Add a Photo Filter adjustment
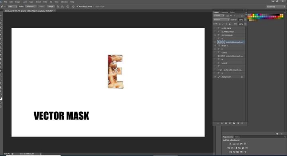This screenshot has height=156, width=287. click(240, 148)
